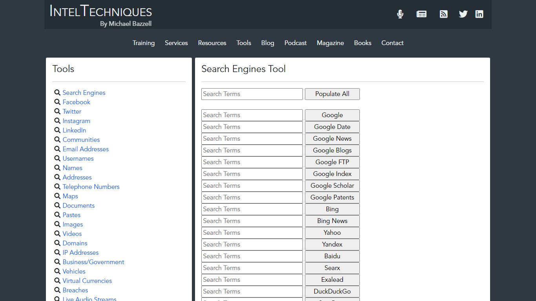This screenshot has height=301, width=536.
Task: Open the Services menu item
Action: coord(176,43)
